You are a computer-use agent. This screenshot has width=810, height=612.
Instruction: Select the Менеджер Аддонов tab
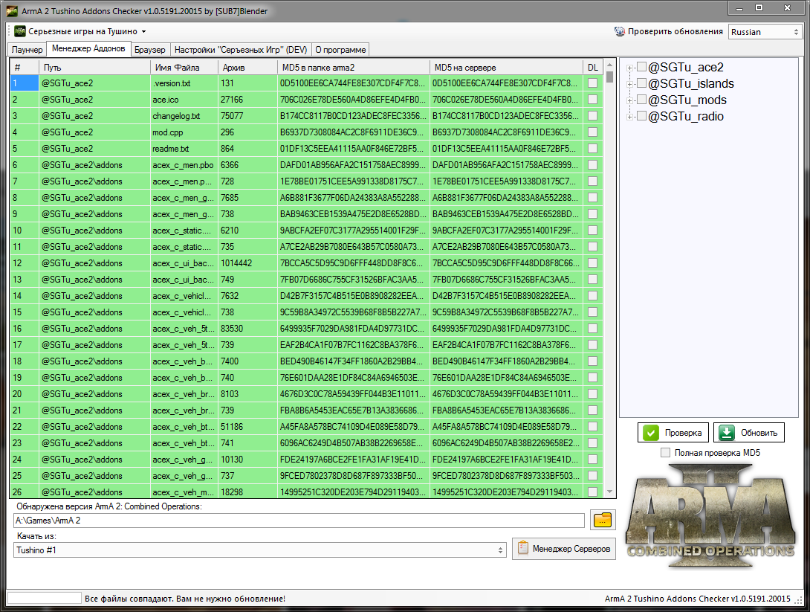pyautogui.click(x=88, y=48)
